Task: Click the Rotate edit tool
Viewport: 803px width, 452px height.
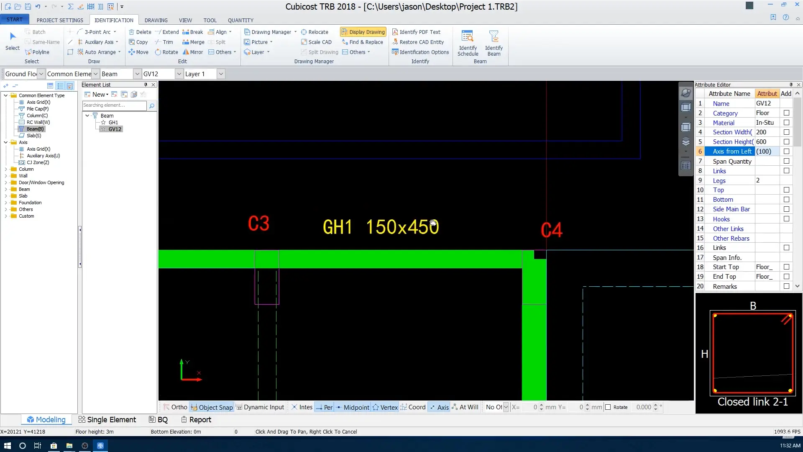Action: (166, 52)
